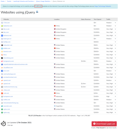
Task: Click the nginx.com green favicon
Action: (2, 109)
